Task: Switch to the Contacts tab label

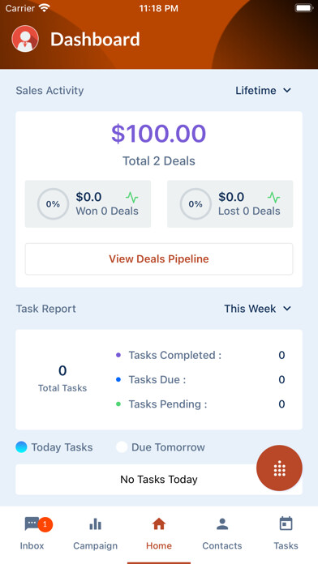Action: click(x=222, y=545)
